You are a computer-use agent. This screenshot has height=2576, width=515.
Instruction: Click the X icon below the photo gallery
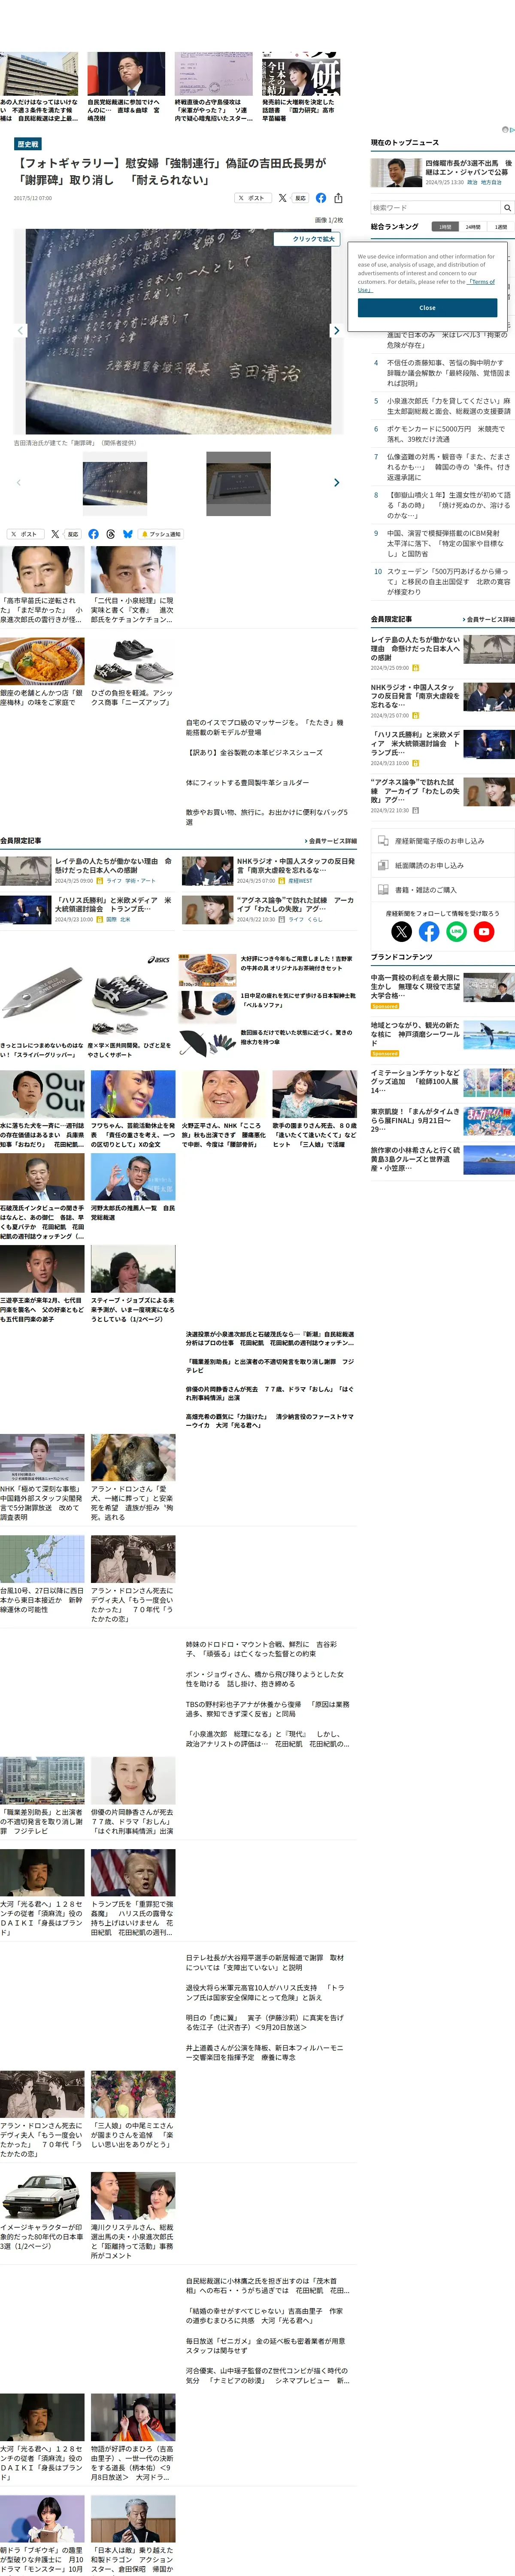click(x=55, y=534)
